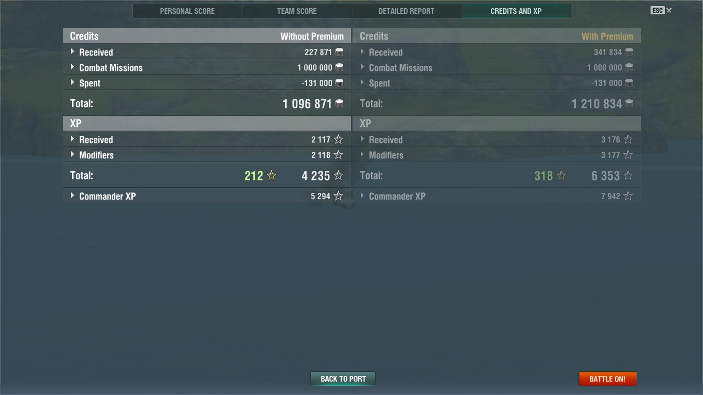Open the Detailed Report tab
Screen dimensions: 703x395
click(407, 11)
